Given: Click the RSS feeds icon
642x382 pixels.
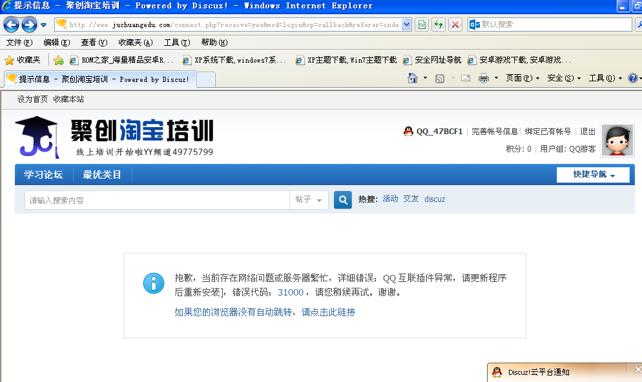Looking at the screenshot, I should [440, 78].
